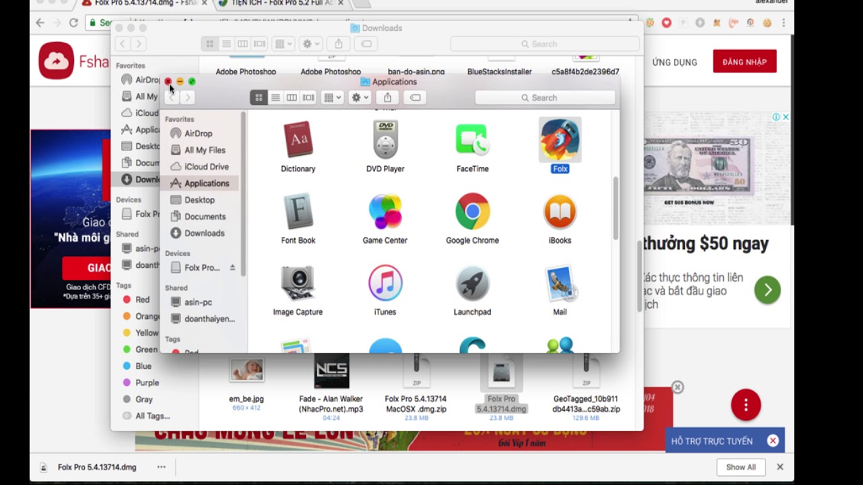Open the Font Book app icon
863x485 pixels.
point(298,212)
